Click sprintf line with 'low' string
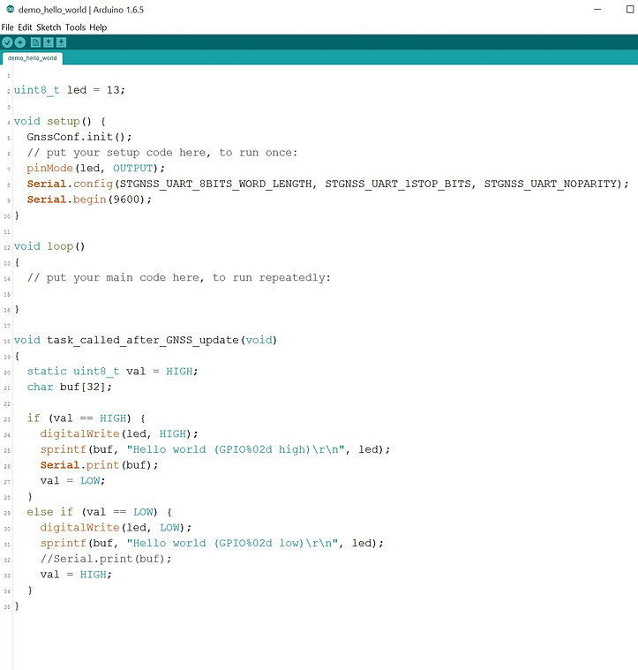638x670 pixels. click(212, 544)
